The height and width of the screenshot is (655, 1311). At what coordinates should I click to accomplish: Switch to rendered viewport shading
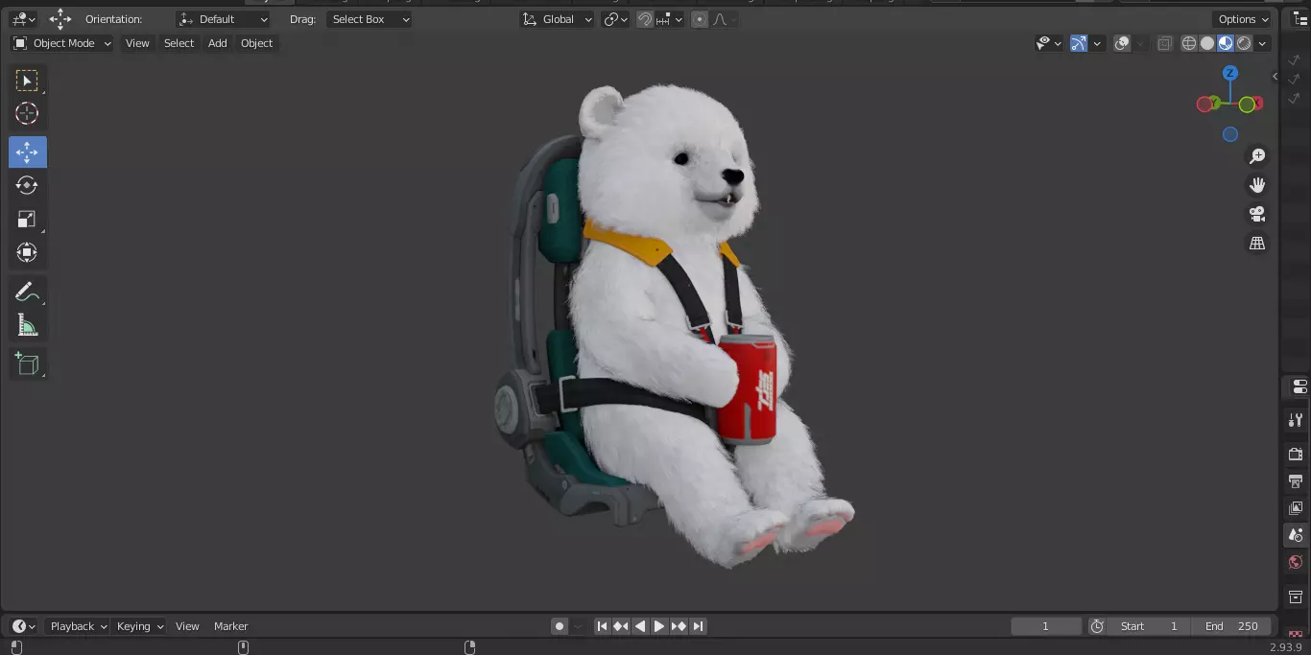1244,43
